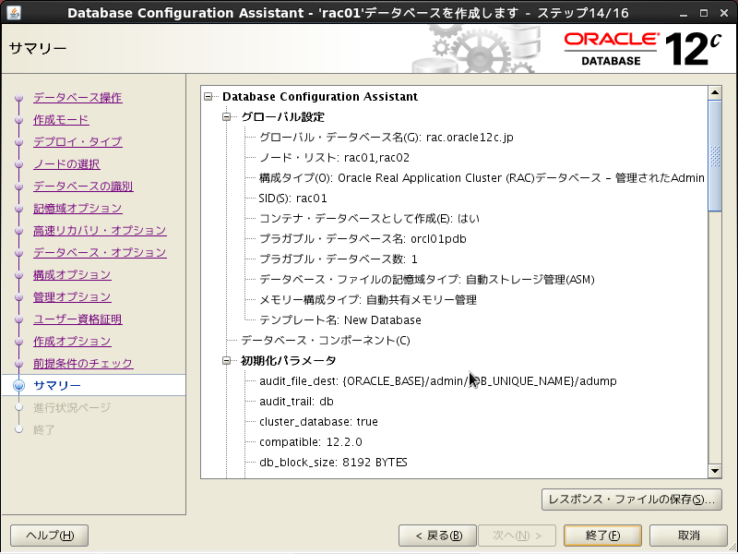738x554 pixels.
Task: Select the コンテナ・データベースとして作成(E) row
Action: [x=369, y=219]
